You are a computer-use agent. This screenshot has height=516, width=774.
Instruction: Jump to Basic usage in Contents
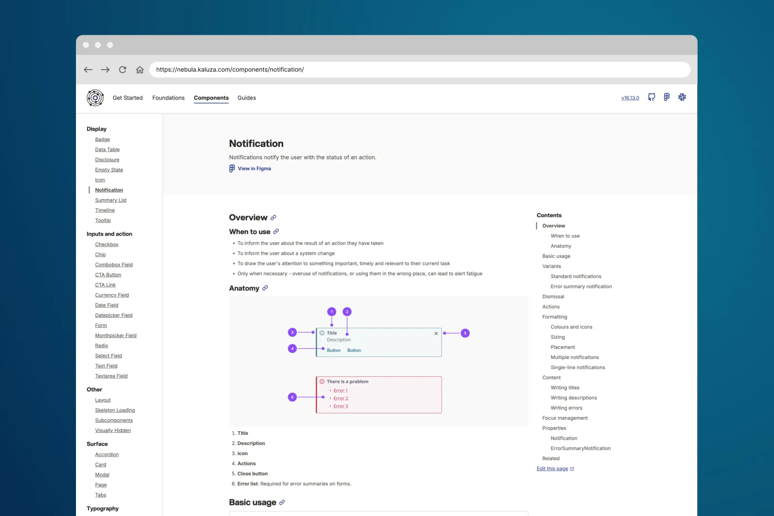pyautogui.click(x=556, y=256)
